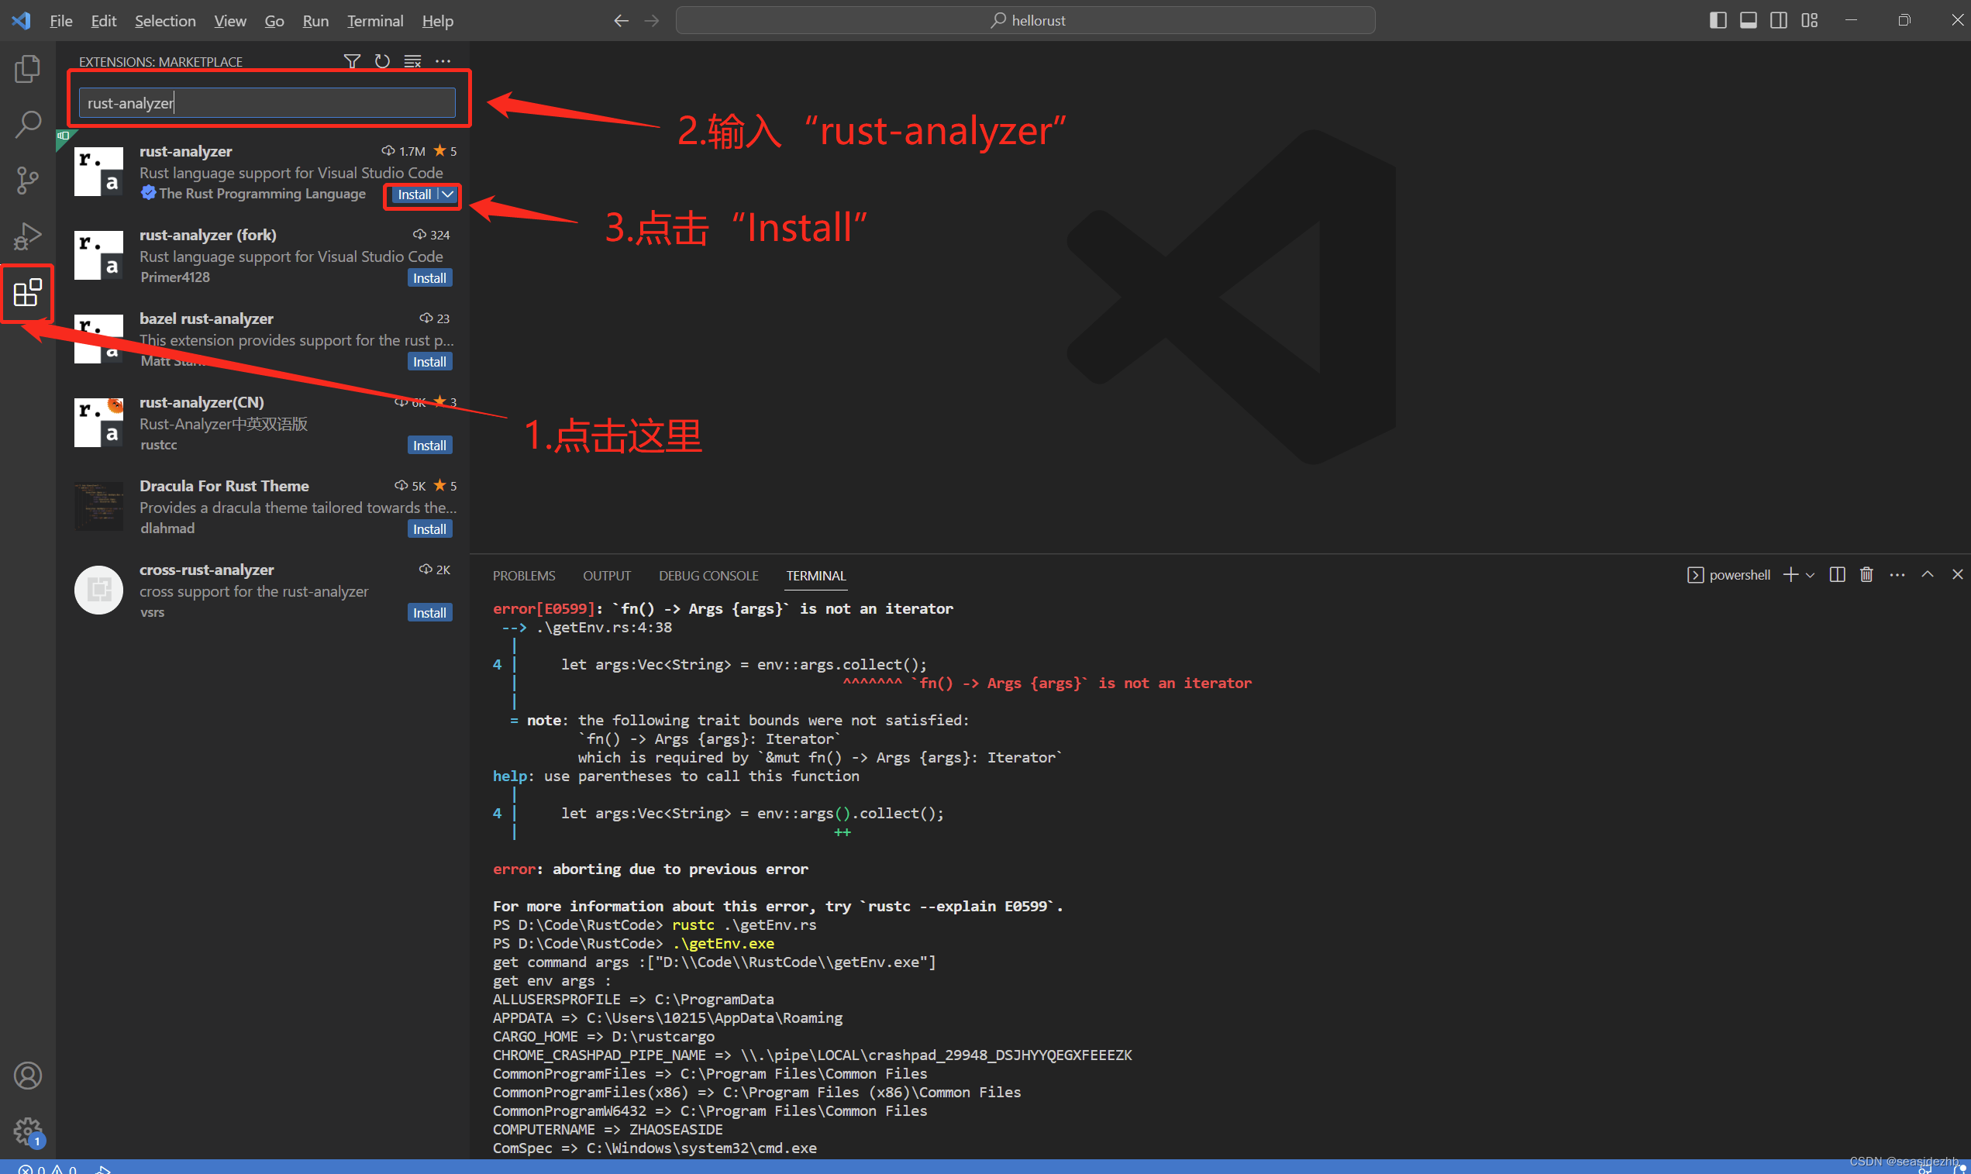Click the dlahmad publisher name
The width and height of the screenshot is (1971, 1174).
click(167, 528)
